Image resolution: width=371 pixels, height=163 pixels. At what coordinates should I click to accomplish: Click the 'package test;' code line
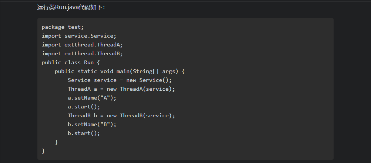[x=63, y=27]
